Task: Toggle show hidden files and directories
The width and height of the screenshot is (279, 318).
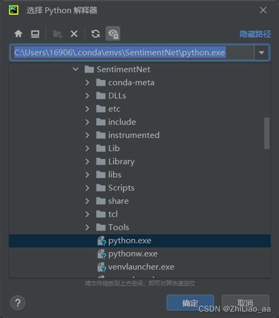Action: pyautogui.click(x=113, y=34)
